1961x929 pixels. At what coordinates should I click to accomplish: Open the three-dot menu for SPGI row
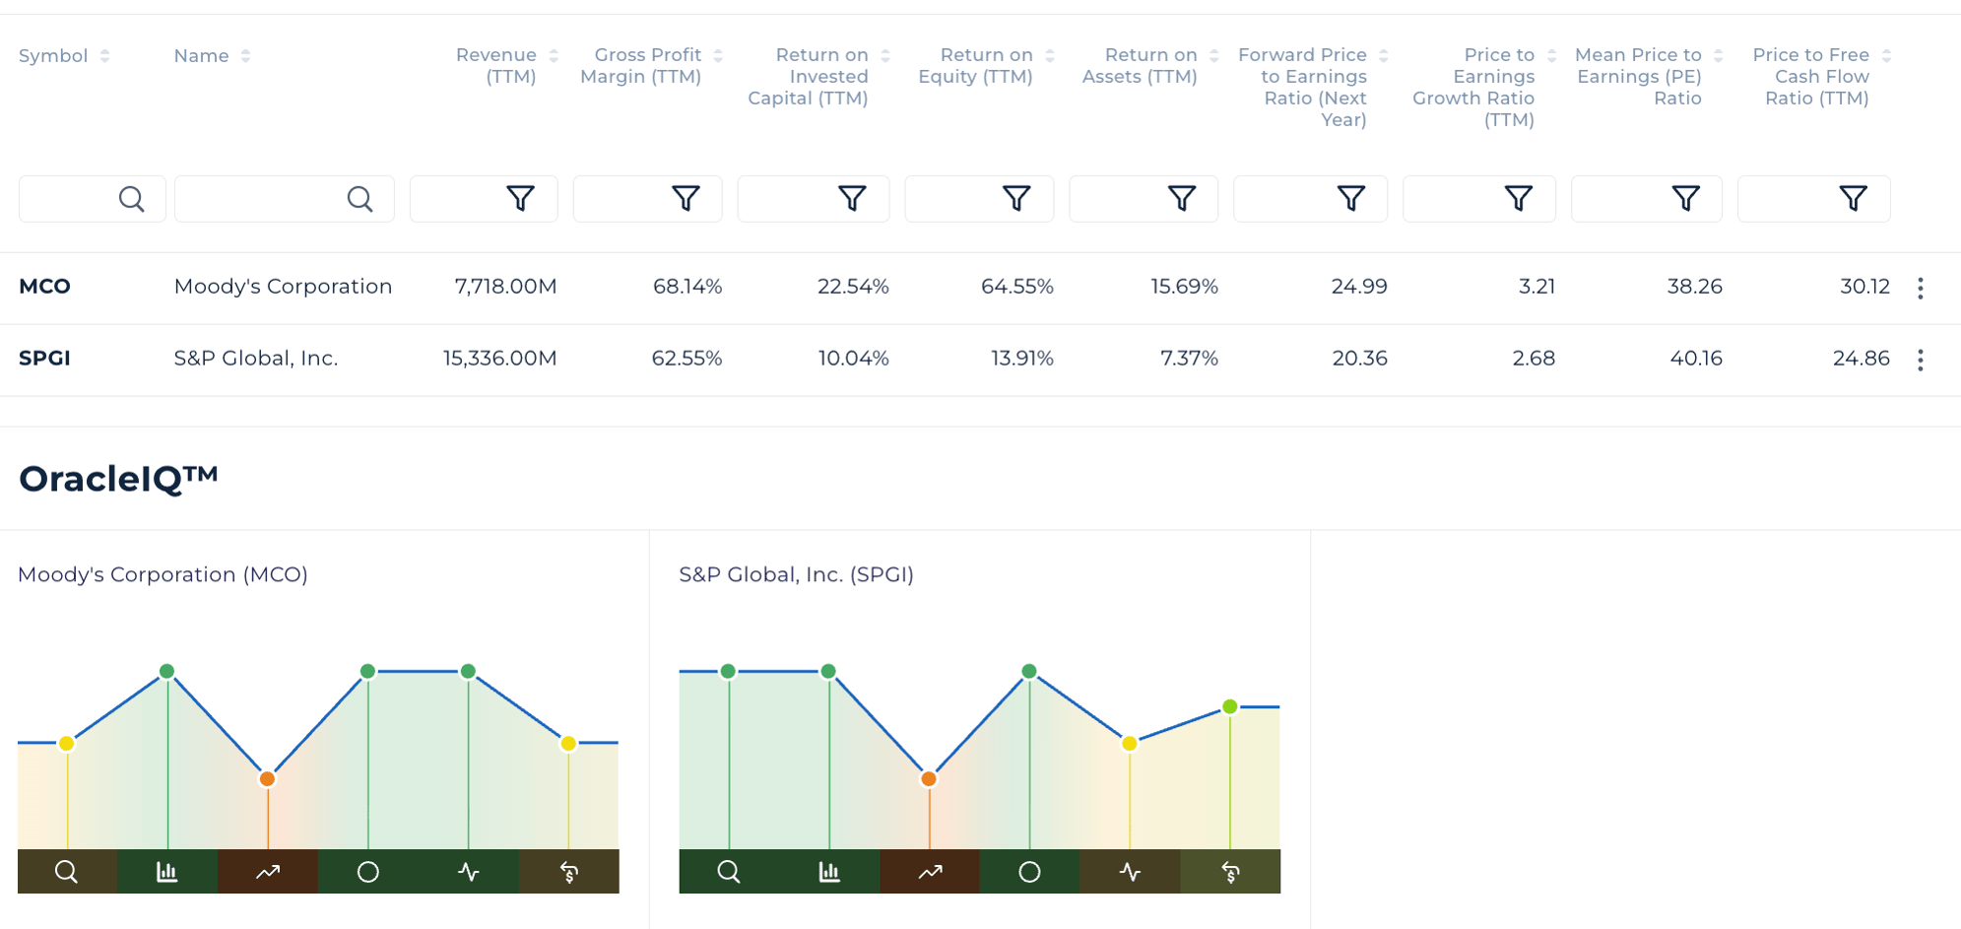[x=1920, y=360]
